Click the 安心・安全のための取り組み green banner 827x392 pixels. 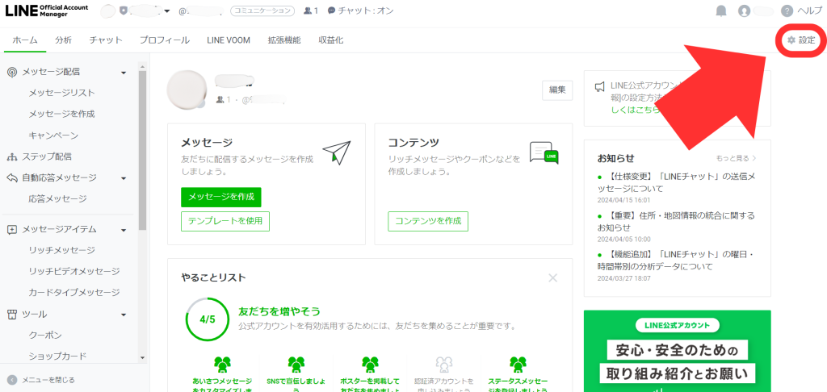(678, 351)
